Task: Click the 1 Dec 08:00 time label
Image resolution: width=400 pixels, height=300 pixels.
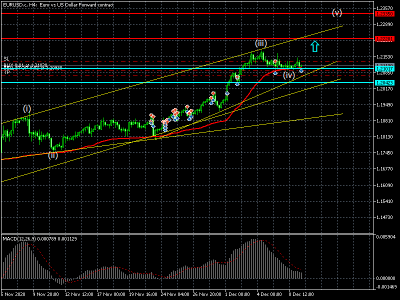Action: (x=237, y=295)
